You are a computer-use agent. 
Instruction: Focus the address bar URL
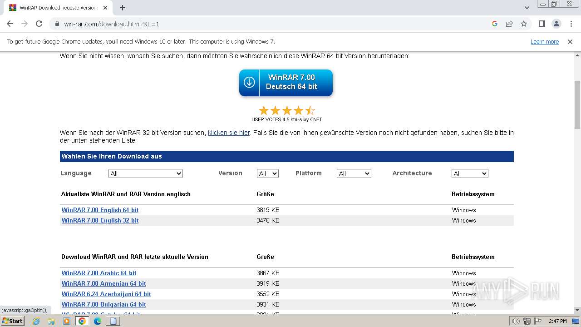tap(112, 24)
